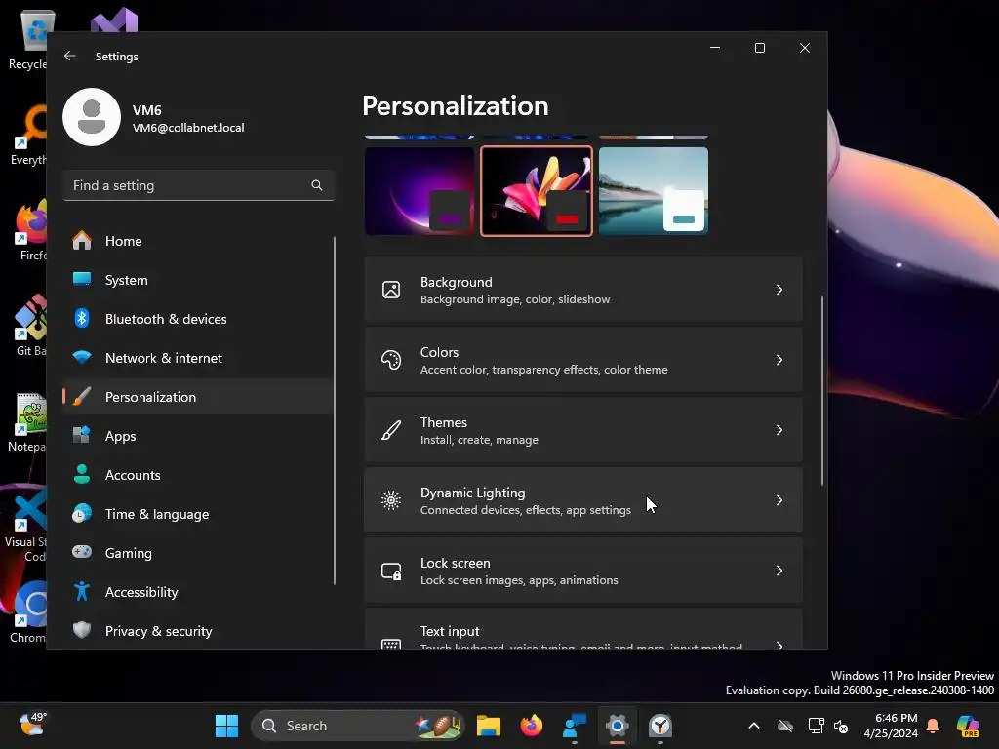Click the Accessibility figure icon
This screenshot has height=749, width=999.
coord(82,591)
